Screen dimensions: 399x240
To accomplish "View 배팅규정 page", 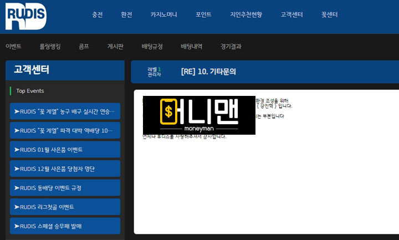I will pos(152,47).
